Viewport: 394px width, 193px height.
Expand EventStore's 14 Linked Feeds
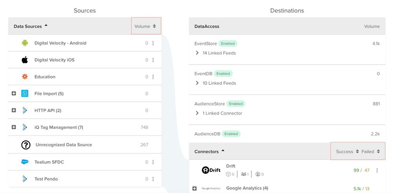197,53
